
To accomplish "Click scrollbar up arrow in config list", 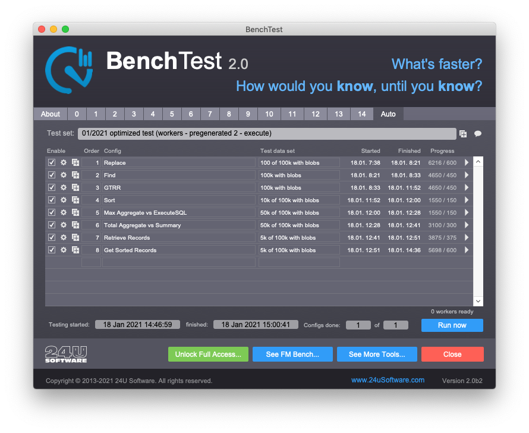I will 478,162.
